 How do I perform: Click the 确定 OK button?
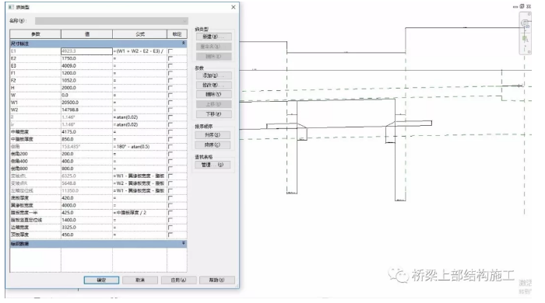(101, 280)
